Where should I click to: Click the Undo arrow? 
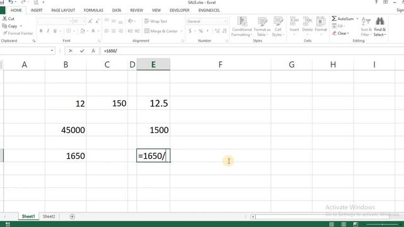(x=11, y=2)
